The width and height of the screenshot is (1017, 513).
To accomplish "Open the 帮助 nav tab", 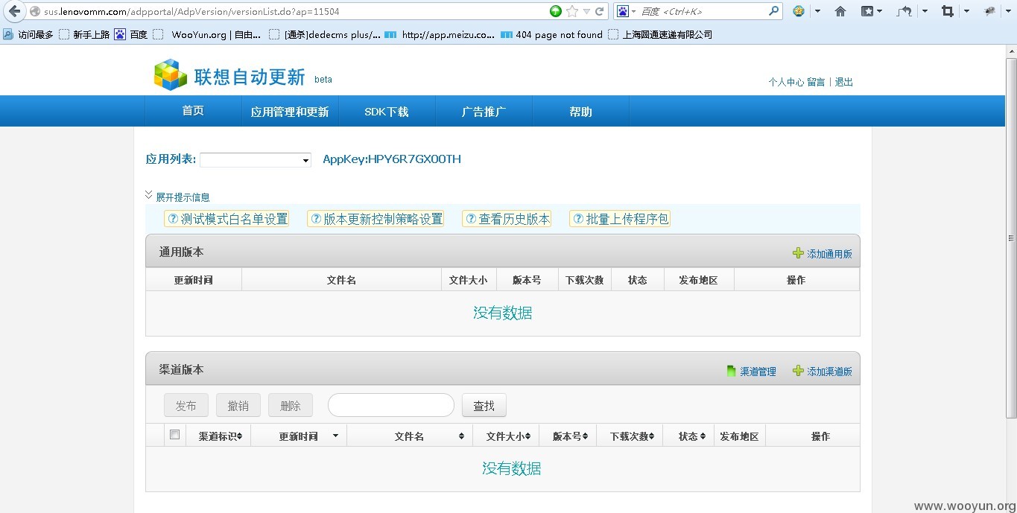I will pos(580,112).
